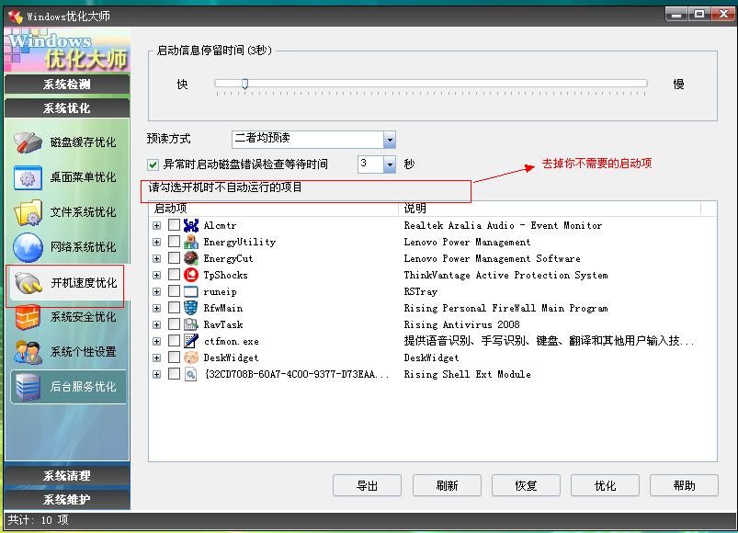Expand the RavTask tree node
The image size is (738, 533).
157,325
